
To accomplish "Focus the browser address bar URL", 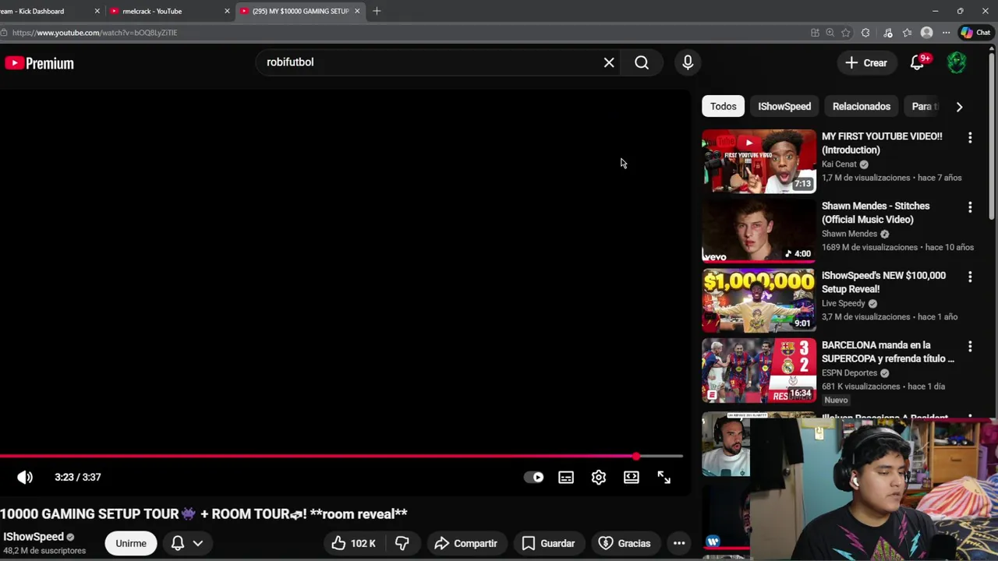I will pos(94,33).
